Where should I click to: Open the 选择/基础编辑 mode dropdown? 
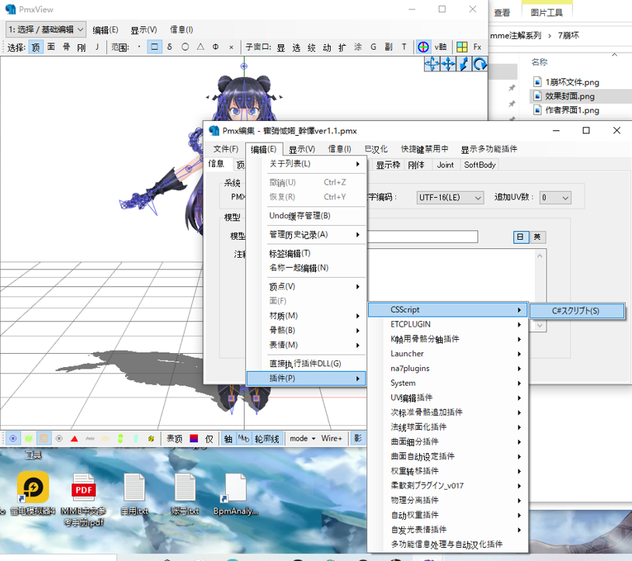point(46,29)
